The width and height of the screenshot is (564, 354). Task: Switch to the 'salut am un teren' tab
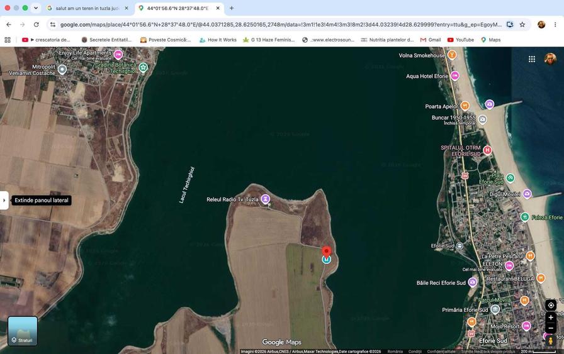pos(87,8)
